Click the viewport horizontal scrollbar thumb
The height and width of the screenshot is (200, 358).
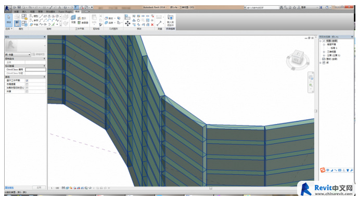[x=211, y=188]
